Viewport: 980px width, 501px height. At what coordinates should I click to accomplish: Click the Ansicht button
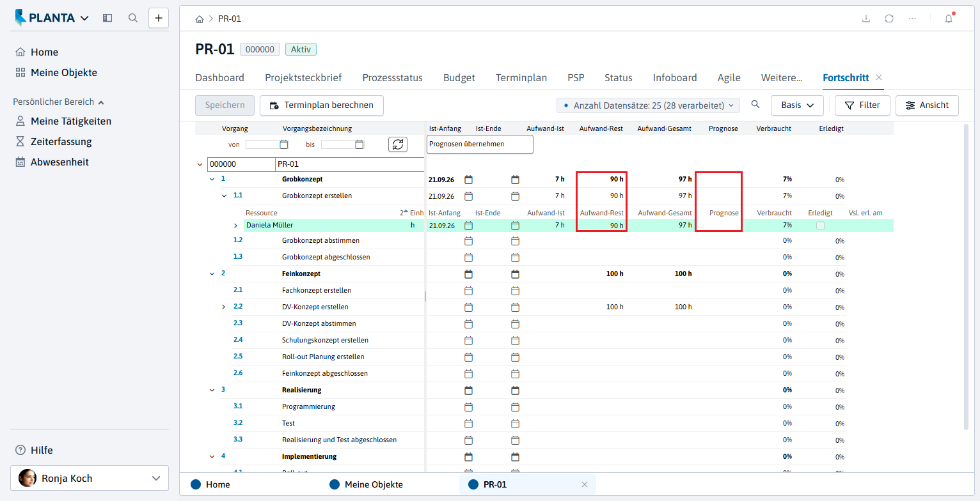coord(927,105)
